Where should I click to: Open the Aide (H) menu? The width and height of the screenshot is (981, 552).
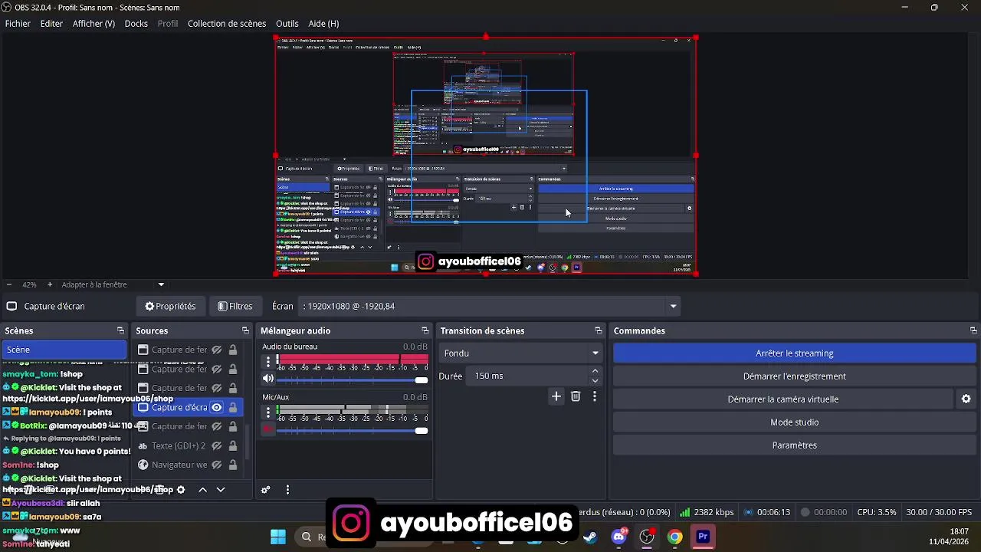point(323,24)
